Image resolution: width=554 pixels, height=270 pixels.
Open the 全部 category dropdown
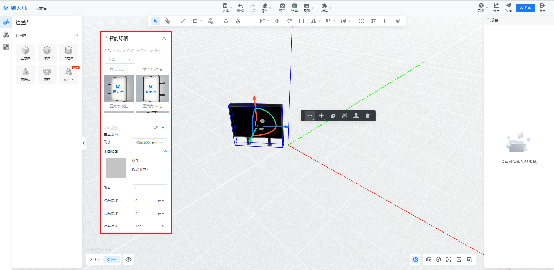pos(120,60)
